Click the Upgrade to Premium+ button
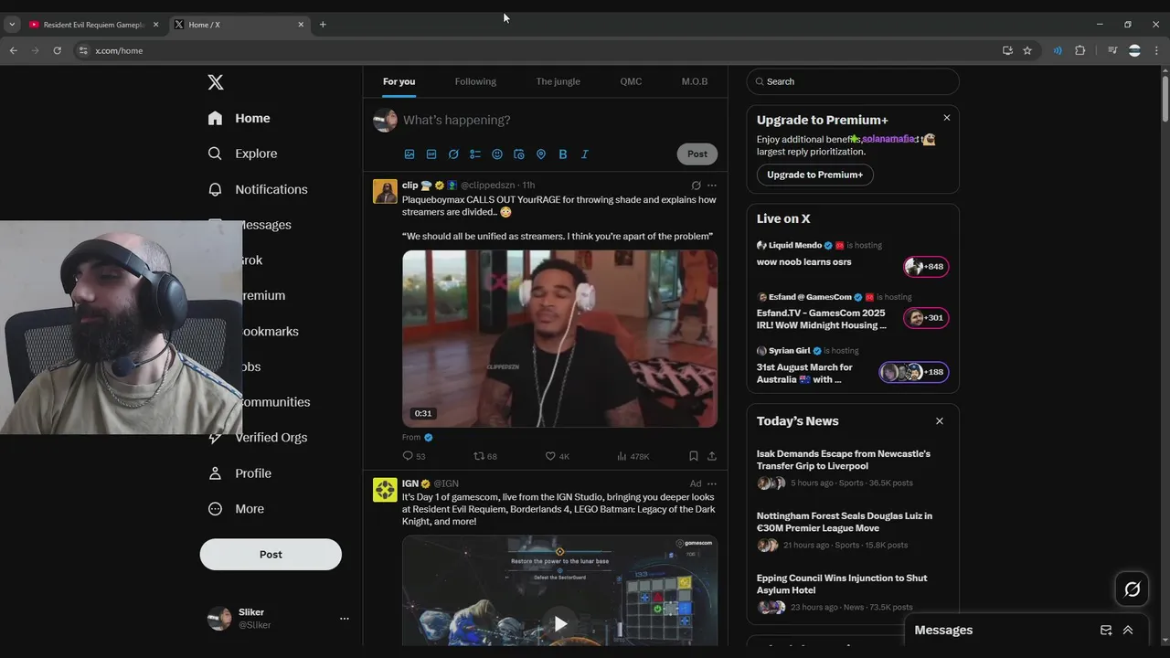Viewport: 1170px width, 658px height. coord(814,175)
